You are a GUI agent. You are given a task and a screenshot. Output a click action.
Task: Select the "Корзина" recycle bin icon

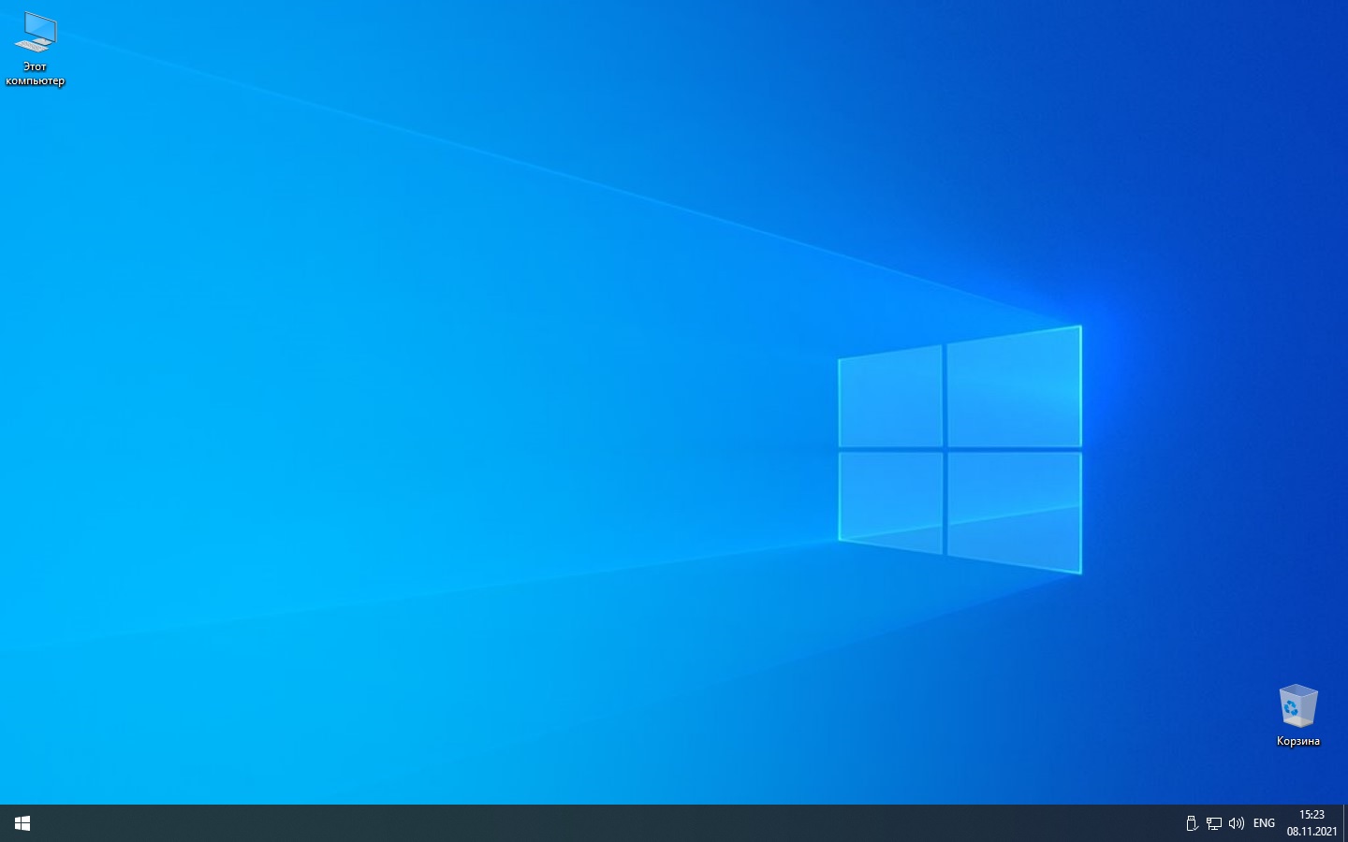click(x=1297, y=716)
